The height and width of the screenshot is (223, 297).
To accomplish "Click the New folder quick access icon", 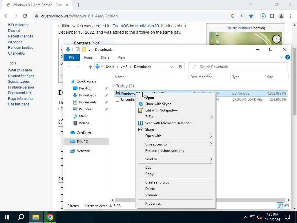I will point(84,50).
